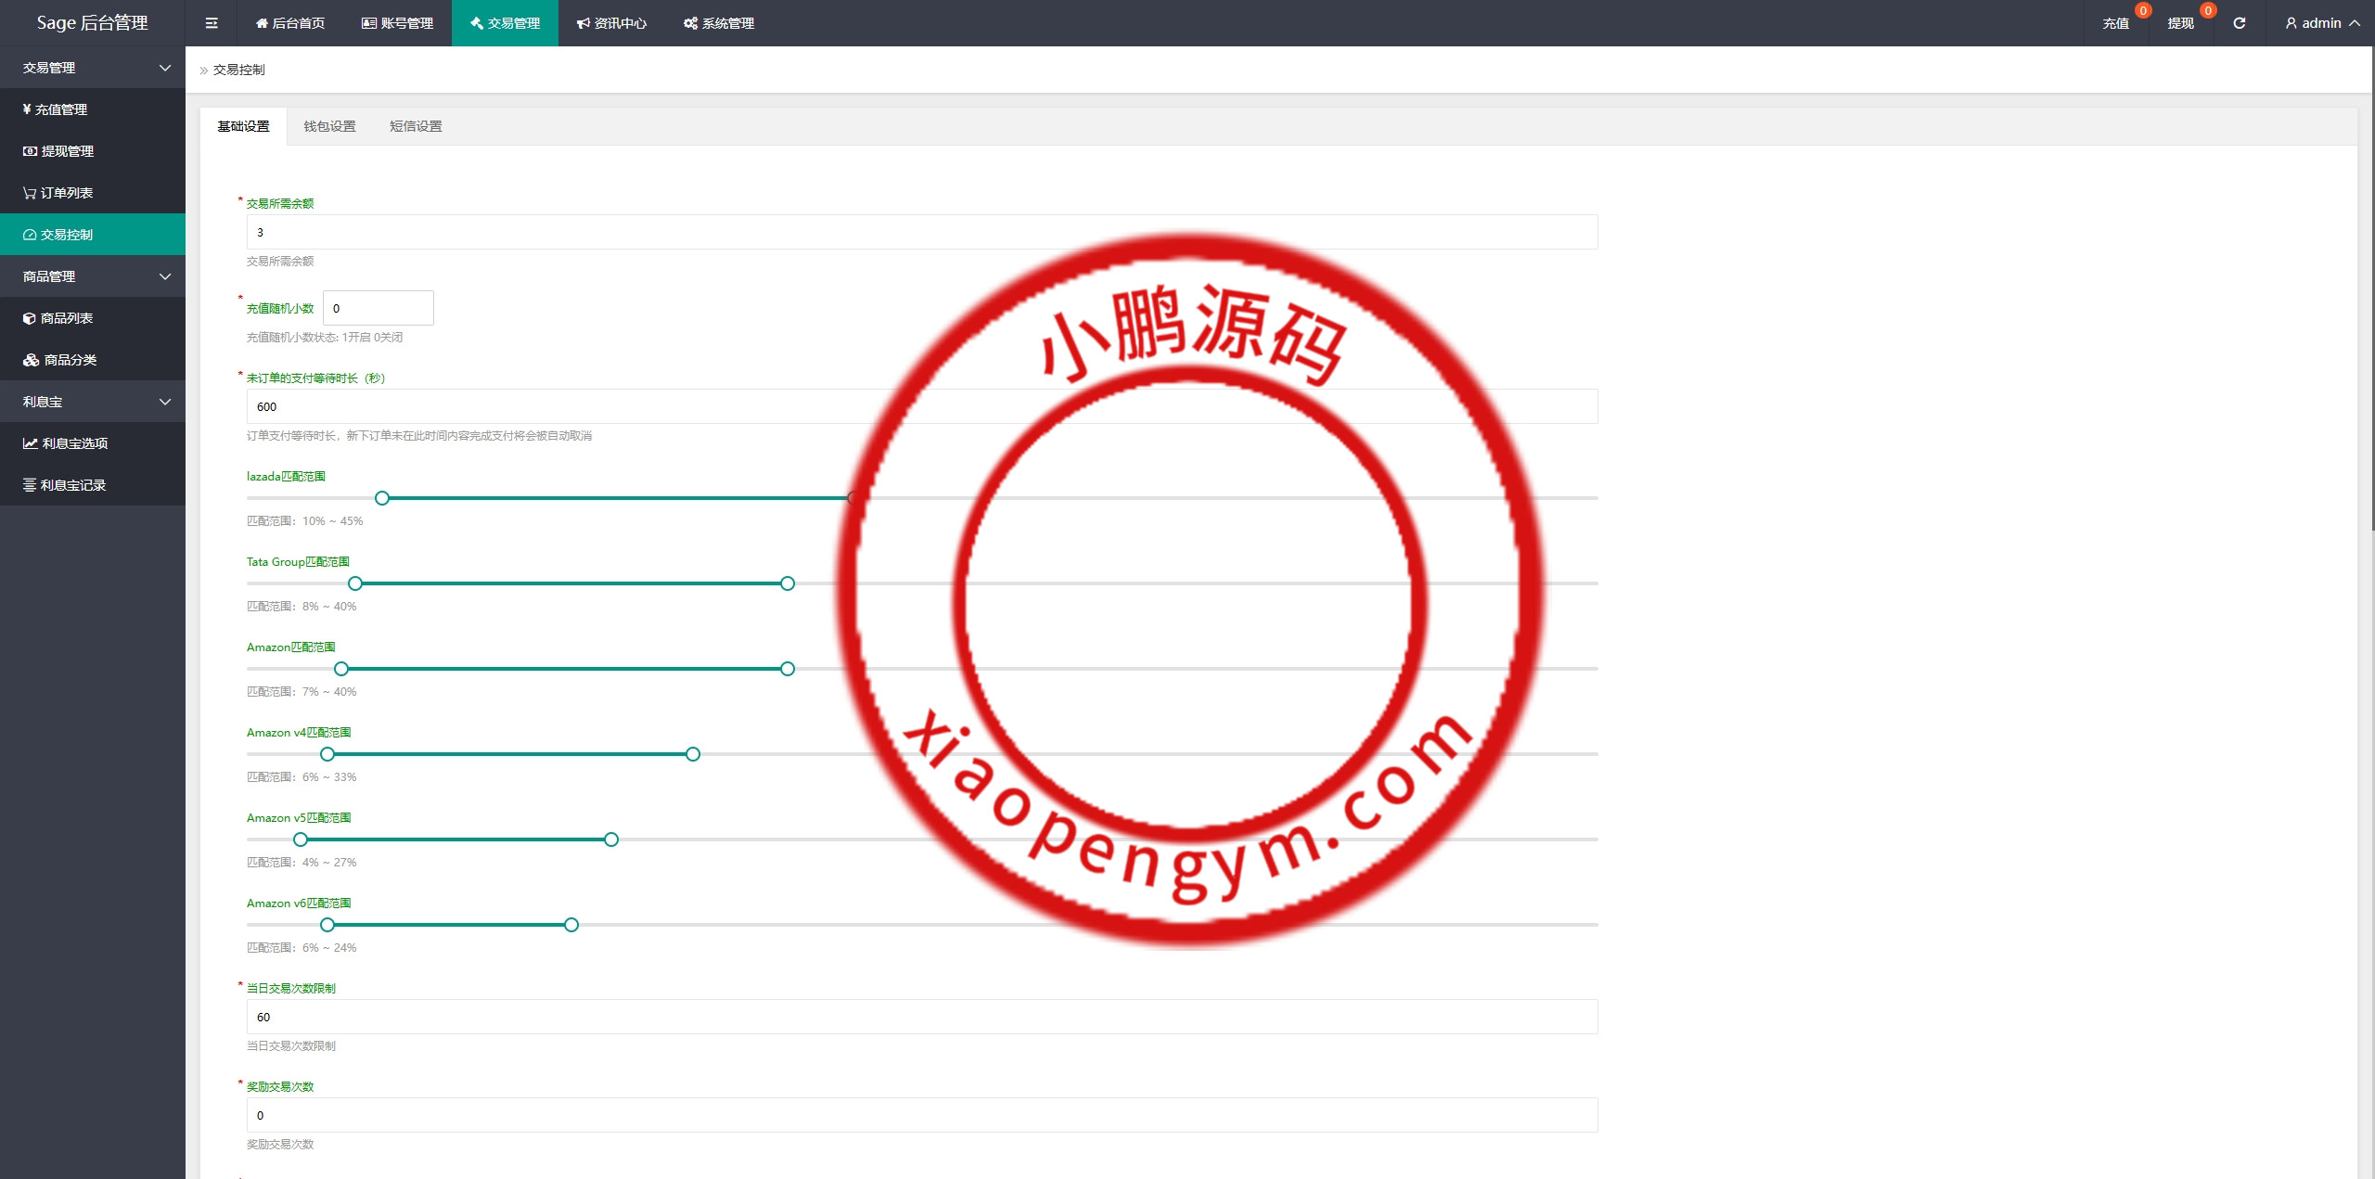Image resolution: width=2375 pixels, height=1179 pixels.
Task: Open 利息宝记录 from the sidebar
Action: (65, 484)
